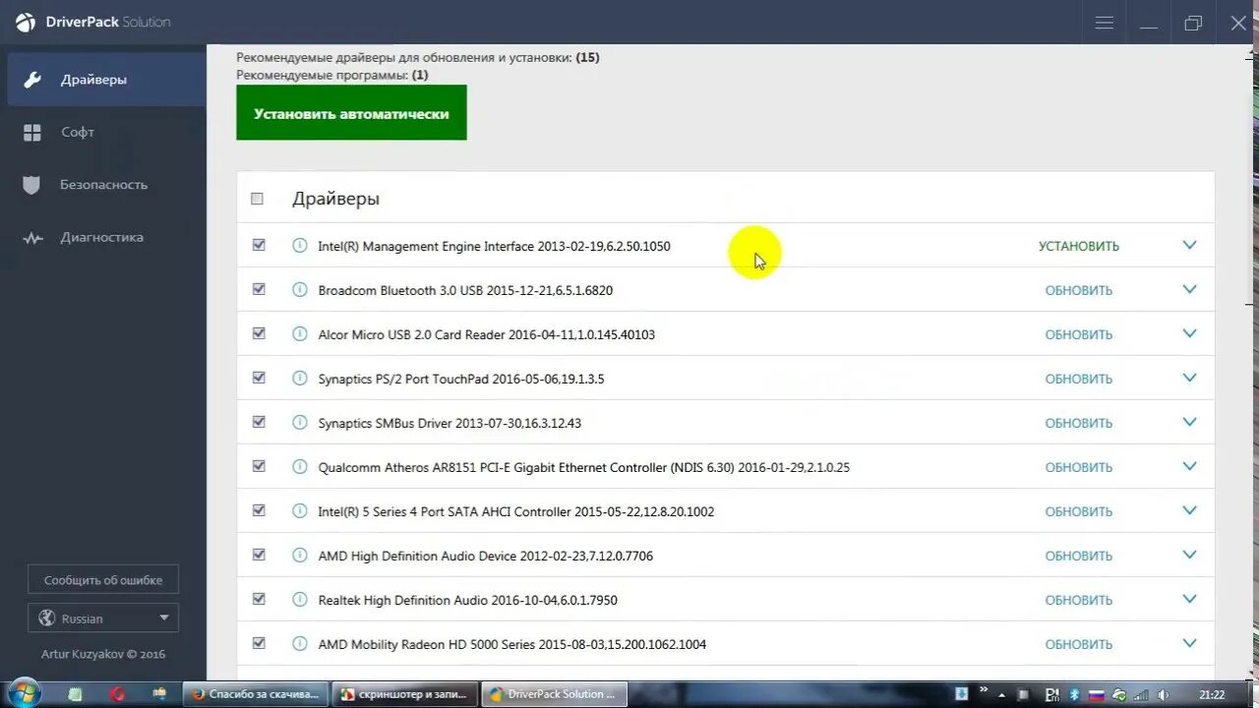Click the shield icon next to Безопасность
1259x708 pixels.
[x=32, y=185]
